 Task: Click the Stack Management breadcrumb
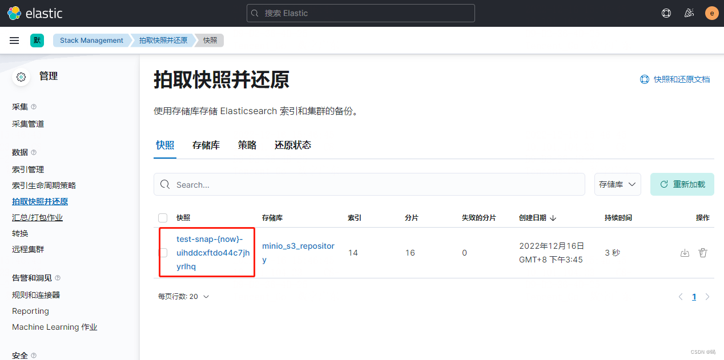coord(91,41)
